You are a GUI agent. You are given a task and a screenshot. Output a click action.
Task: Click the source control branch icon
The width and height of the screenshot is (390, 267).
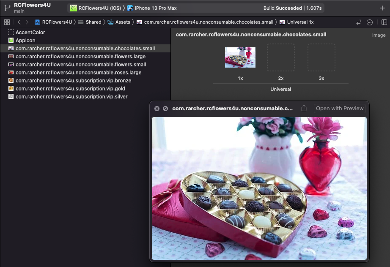tap(7, 8)
